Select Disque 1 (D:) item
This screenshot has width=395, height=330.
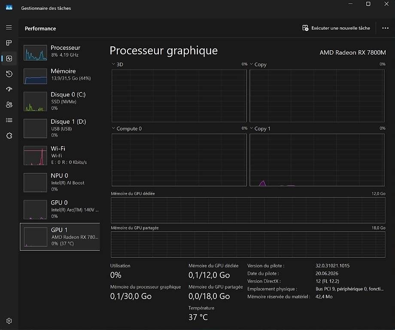pyautogui.click(x=60, y=128)
